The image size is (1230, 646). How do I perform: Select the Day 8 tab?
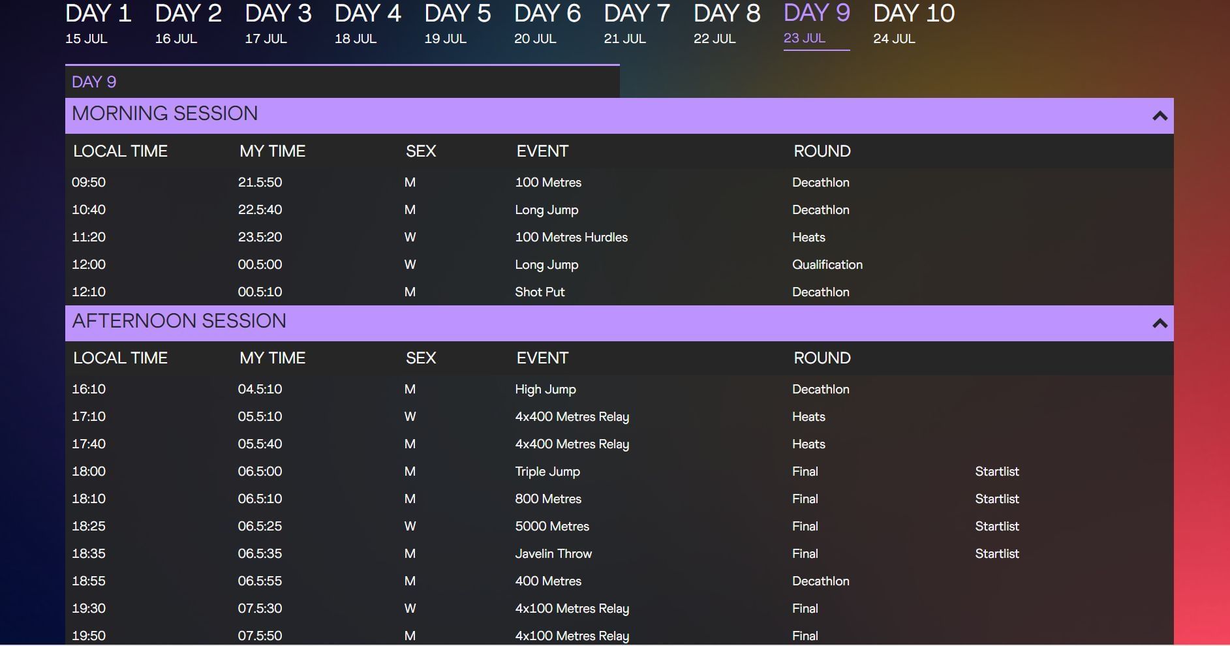coord(726,23)
